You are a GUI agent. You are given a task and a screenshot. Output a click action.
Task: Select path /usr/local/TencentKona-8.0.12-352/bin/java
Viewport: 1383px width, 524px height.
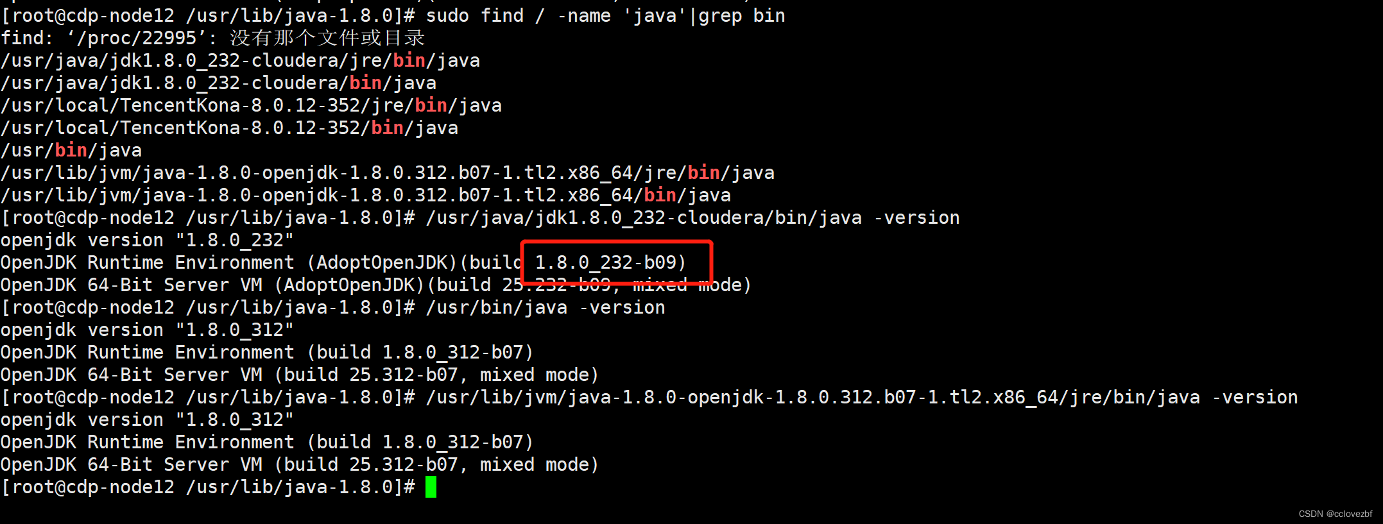click(x=229, y=128)
